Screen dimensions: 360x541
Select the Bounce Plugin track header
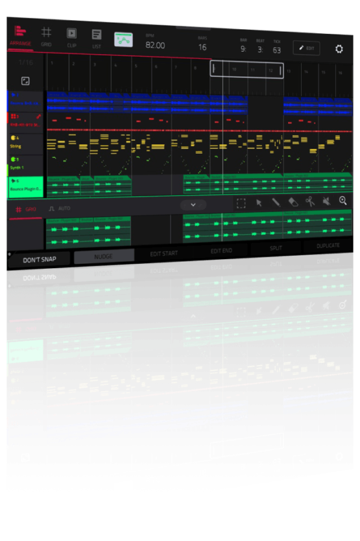point(26,186)
